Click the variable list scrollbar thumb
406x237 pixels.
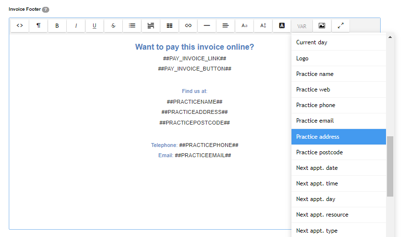390,166
